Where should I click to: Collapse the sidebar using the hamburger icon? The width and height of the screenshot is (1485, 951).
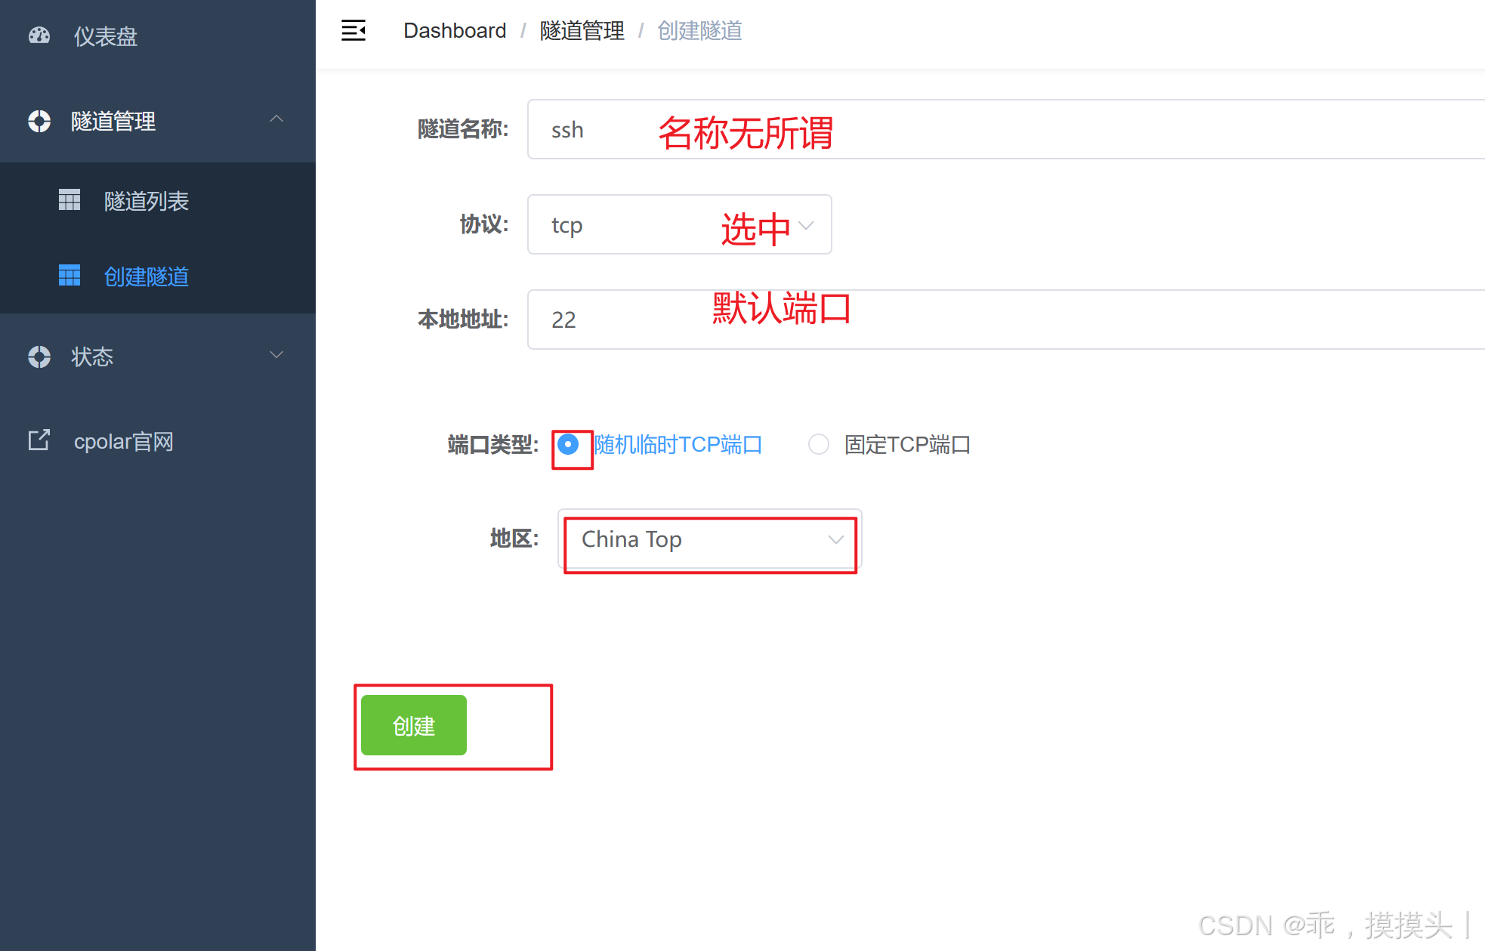[x=353, y=30]
